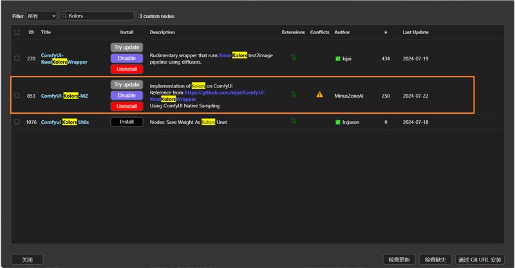Disable the ComfyUI-Kolors-MZ node

127,95
